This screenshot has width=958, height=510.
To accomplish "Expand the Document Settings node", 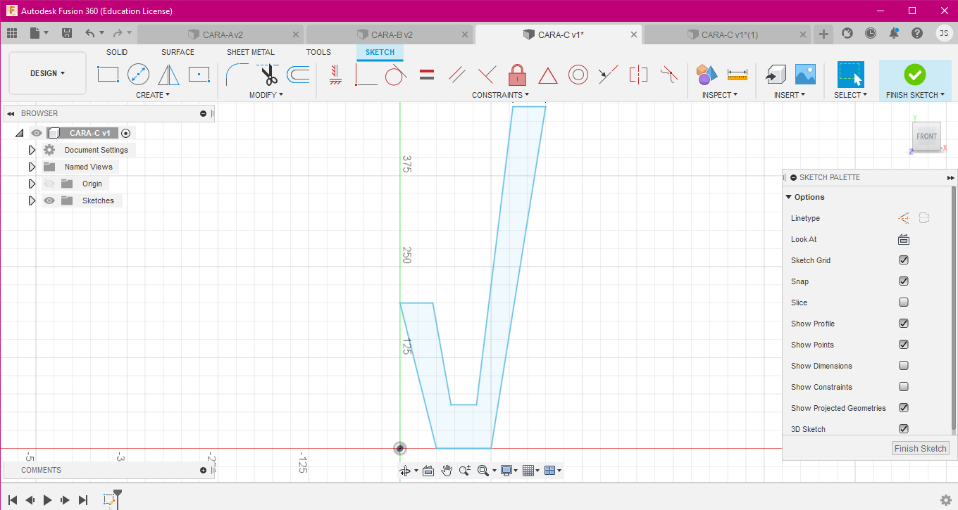I will [32, 150].
